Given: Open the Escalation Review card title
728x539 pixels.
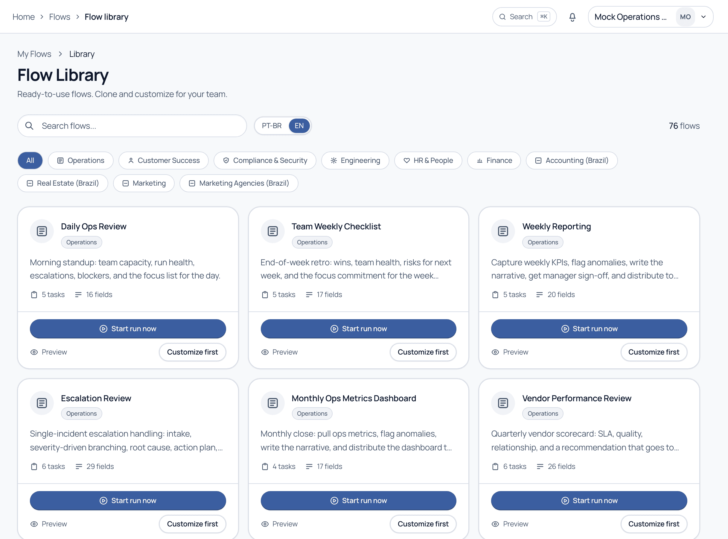Looking at the screenshot, I should (x=96, y=398).
